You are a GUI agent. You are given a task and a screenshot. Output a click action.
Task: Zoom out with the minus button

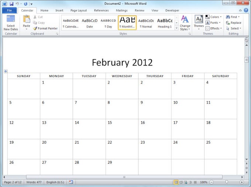(x=212, y=182)
